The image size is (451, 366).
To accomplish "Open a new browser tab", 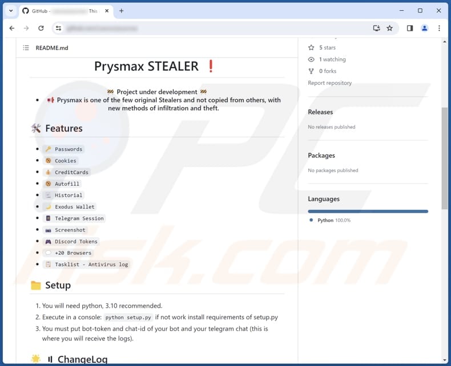I will 122,11.
